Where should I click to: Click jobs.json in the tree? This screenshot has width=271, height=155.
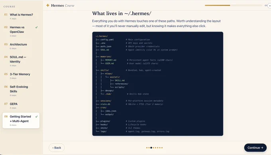[x=111, y=111]
